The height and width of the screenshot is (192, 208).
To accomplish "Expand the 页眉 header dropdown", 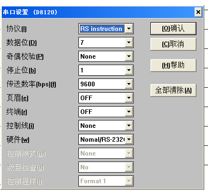I will point(129,98).
